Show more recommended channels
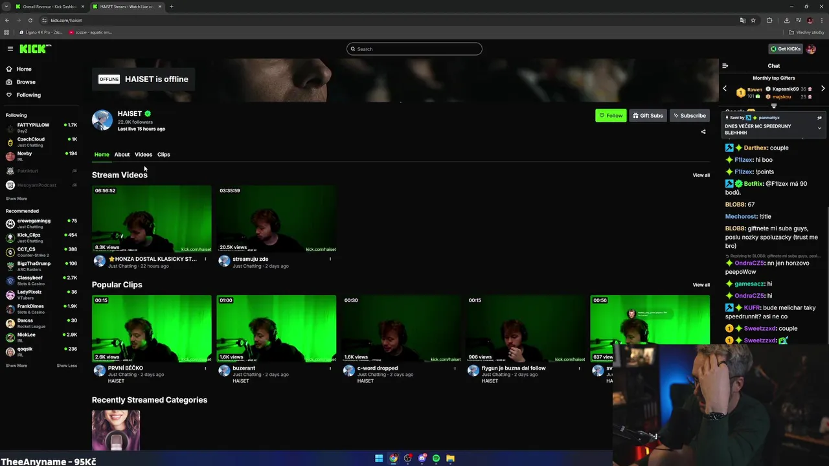Screen dimensions: 829x466 click(x=16, y=366)
